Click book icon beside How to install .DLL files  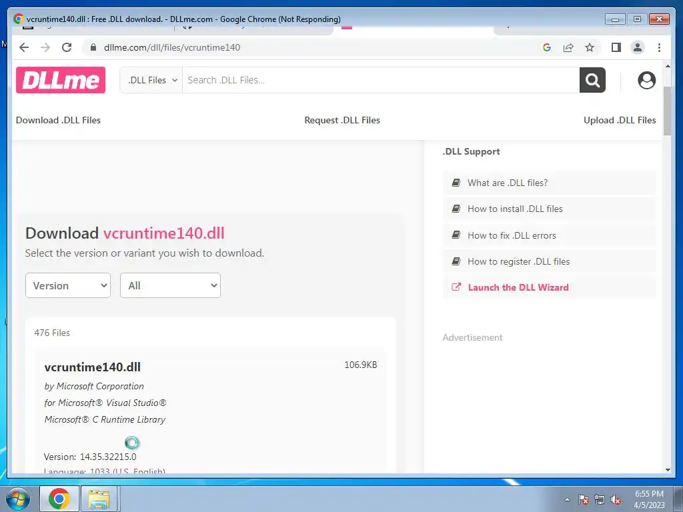pyautogui.click(x=456, y=209)
